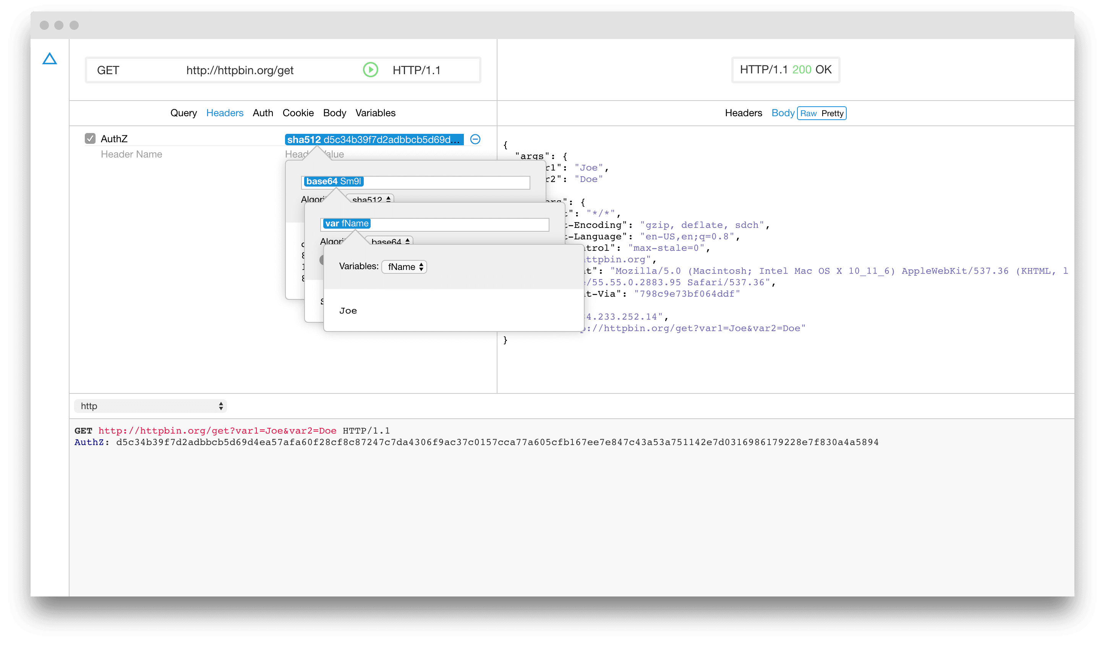The width and height of the screenshot is (1105, 650).
Task: Open the http format dropdown
Action: pos(151,406)
